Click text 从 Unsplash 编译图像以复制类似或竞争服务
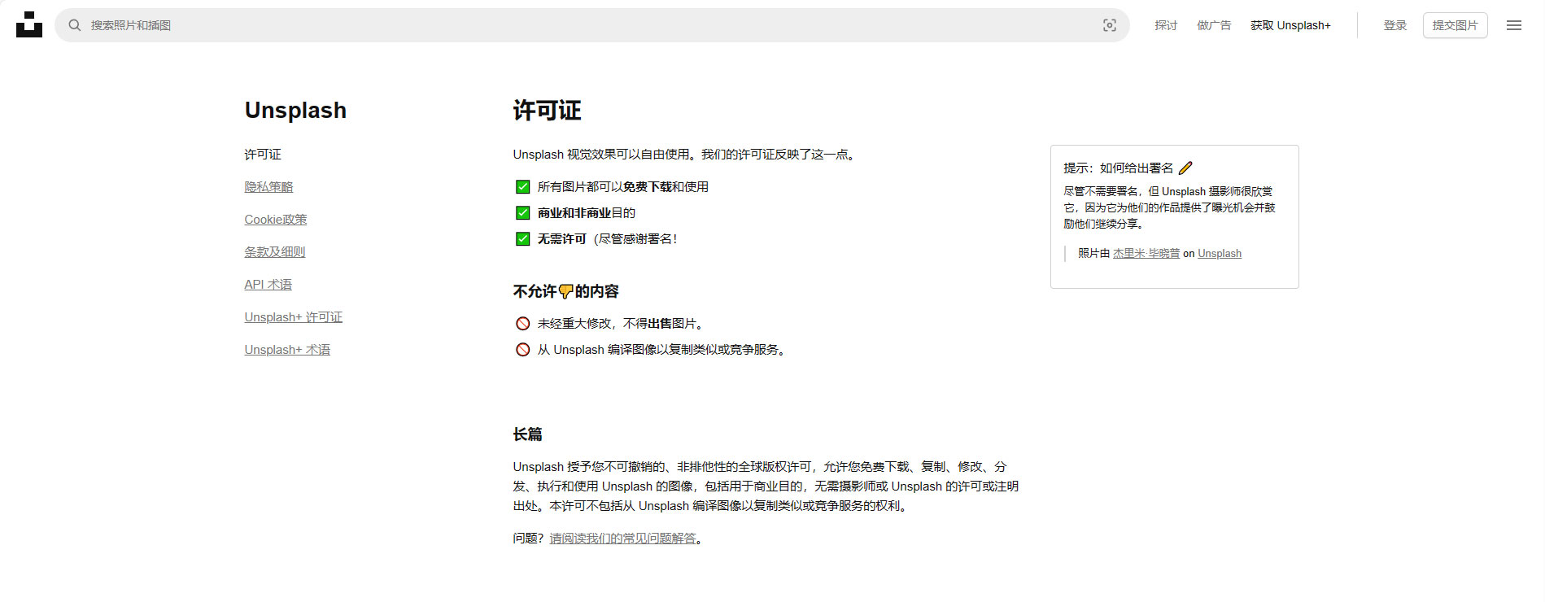The height and width of the screenshot is (602, 1545). click(662, 350)
